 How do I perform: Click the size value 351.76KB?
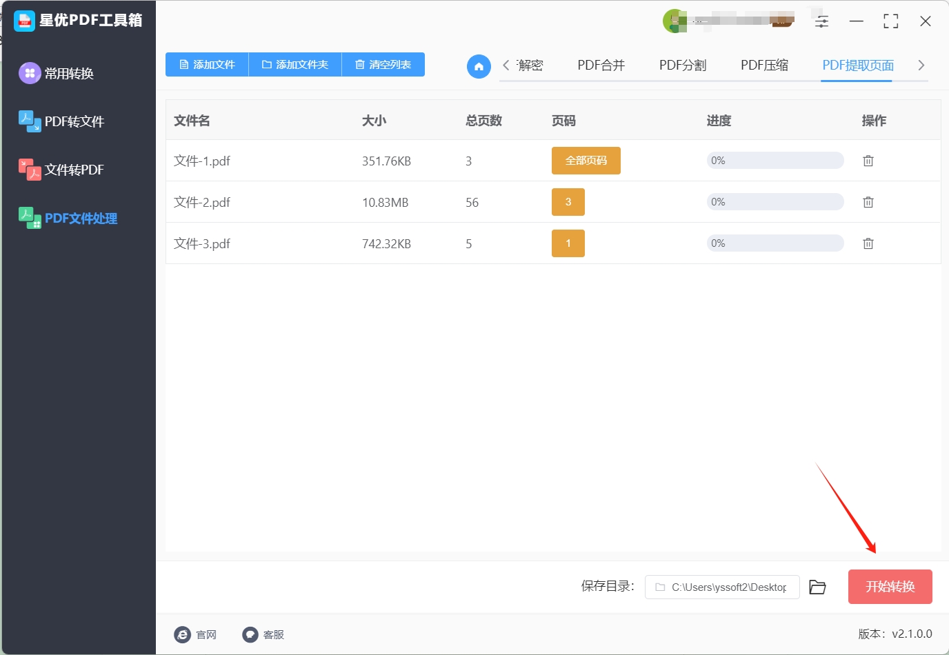pos(386,161)
